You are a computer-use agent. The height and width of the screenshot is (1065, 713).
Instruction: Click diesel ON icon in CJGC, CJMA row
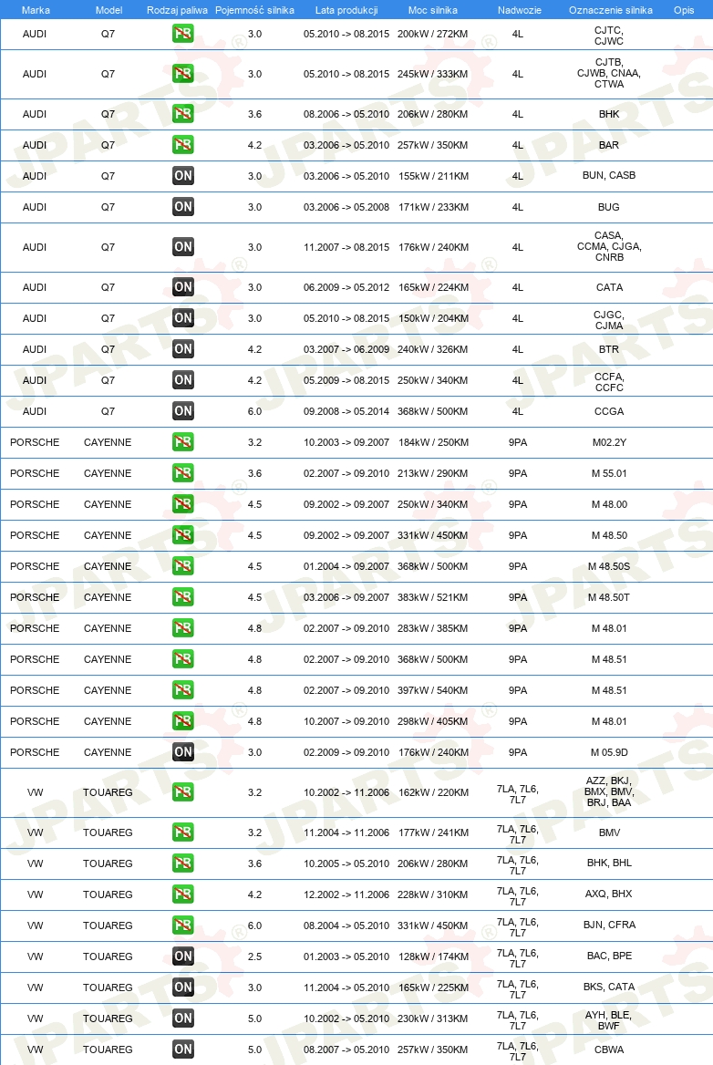[x=182, y=318]
